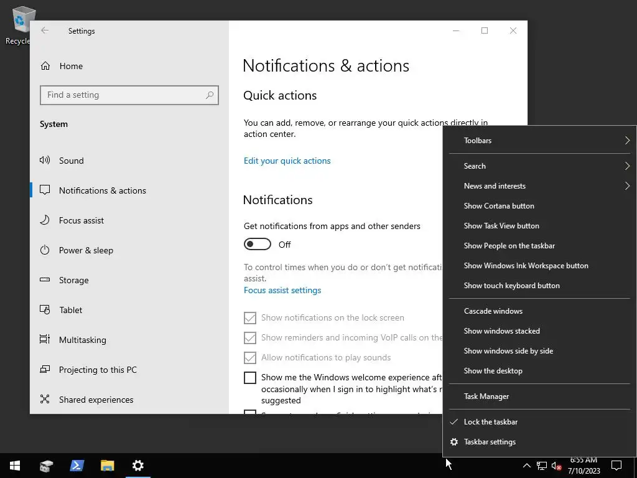Open Focus assist settings link
Screen dimensions: 637x478
(282, 290)
